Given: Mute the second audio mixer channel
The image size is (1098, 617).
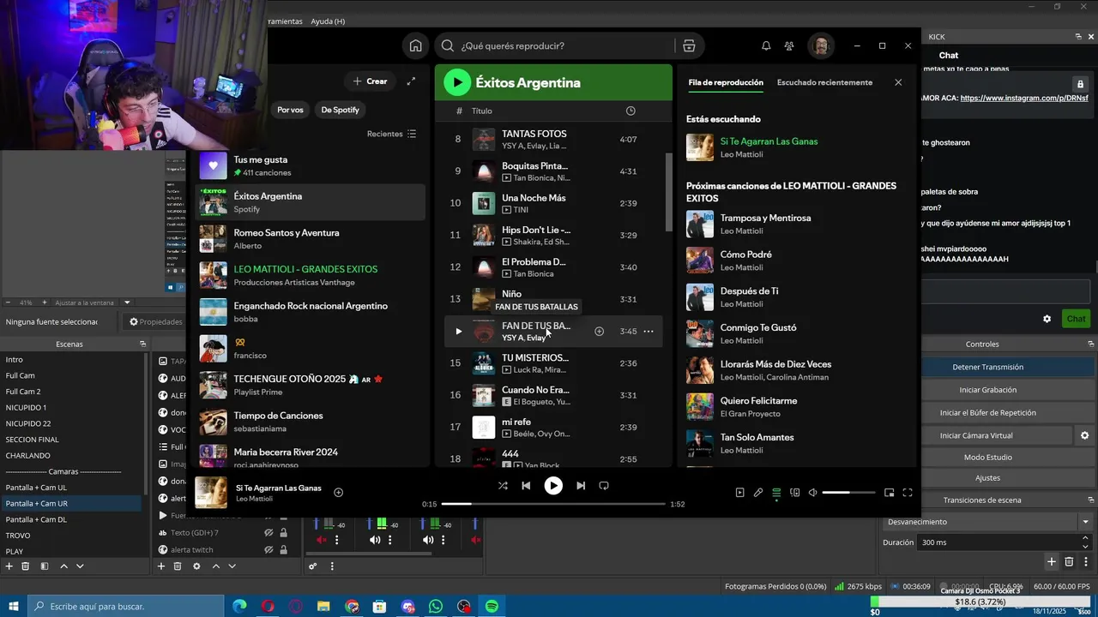Looking at the screenshot, I should pos(375,540).
